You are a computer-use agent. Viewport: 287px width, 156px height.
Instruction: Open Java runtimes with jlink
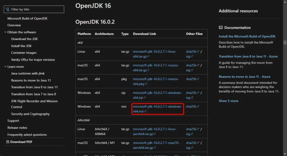[28, 73]
